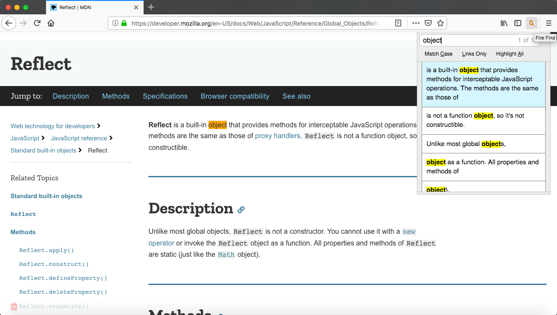Open the JavaScript breadcrumb link
Screen dimensions: 557x315
(25, 138)
